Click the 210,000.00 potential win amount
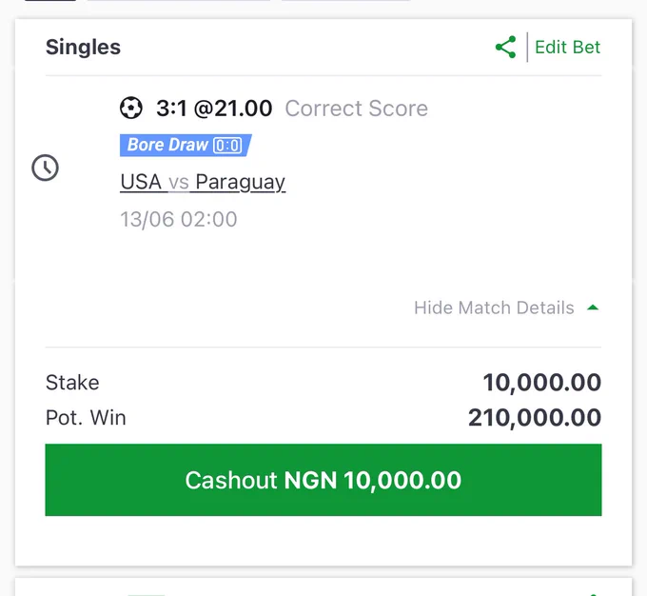Screen dimensions: 647x596 [535, 418]
